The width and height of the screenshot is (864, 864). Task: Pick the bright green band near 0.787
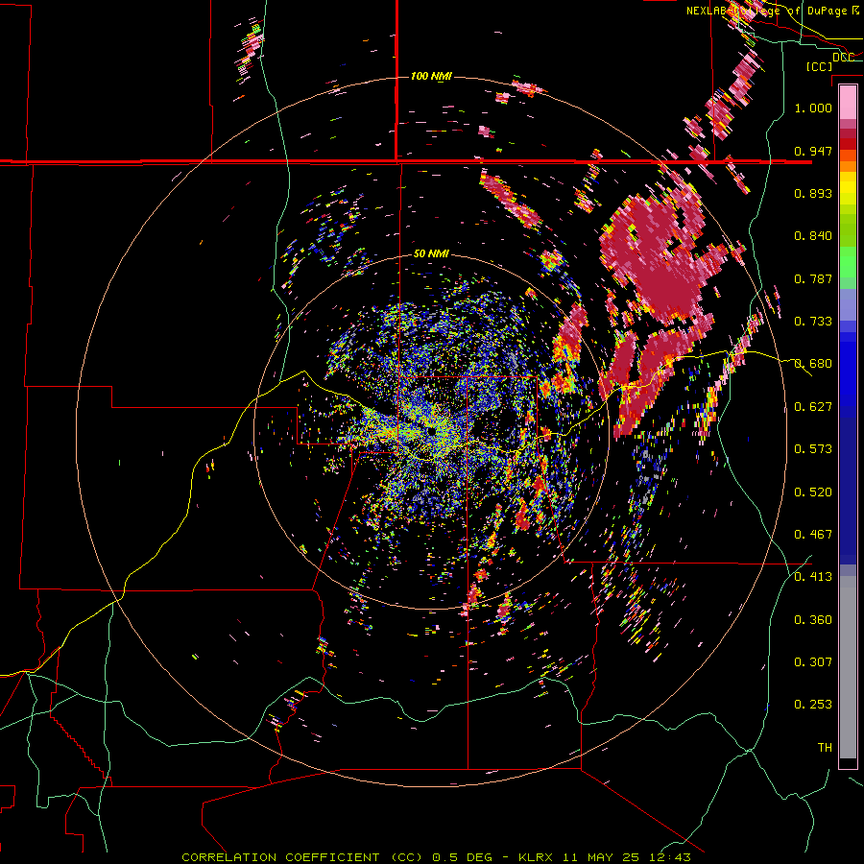click(x=848, y=262)
